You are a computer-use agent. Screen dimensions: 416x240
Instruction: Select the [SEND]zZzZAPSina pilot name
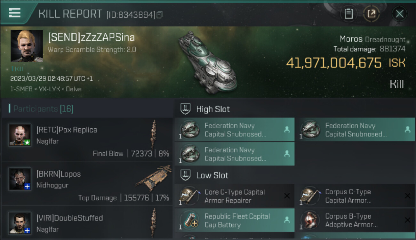(x=91, y=37)
